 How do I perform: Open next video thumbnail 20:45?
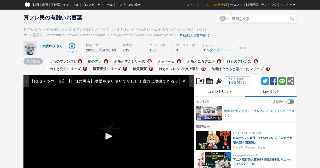pyautogui.click(x=209, y=113)
